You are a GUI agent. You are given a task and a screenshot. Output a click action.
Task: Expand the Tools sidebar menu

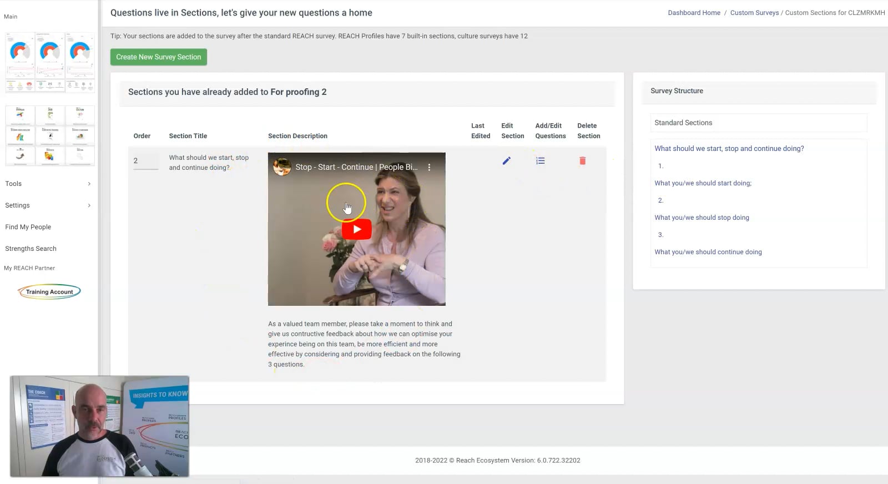(48, 184)
